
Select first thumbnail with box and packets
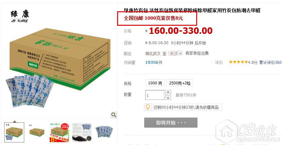coord(14,132)
